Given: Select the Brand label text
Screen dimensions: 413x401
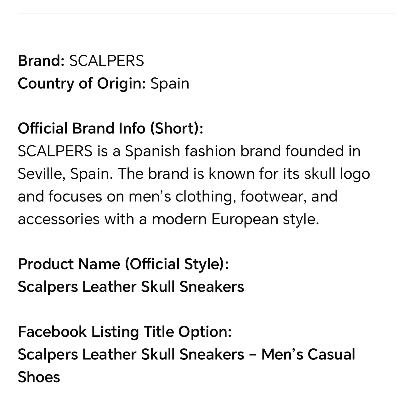Looking at the screenshot, I should click(x=41, y=60).
